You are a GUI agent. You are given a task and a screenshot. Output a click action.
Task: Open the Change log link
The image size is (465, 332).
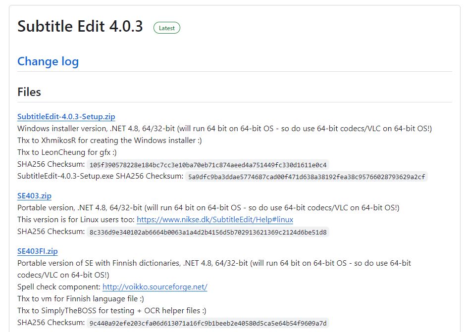pos(48,61)
